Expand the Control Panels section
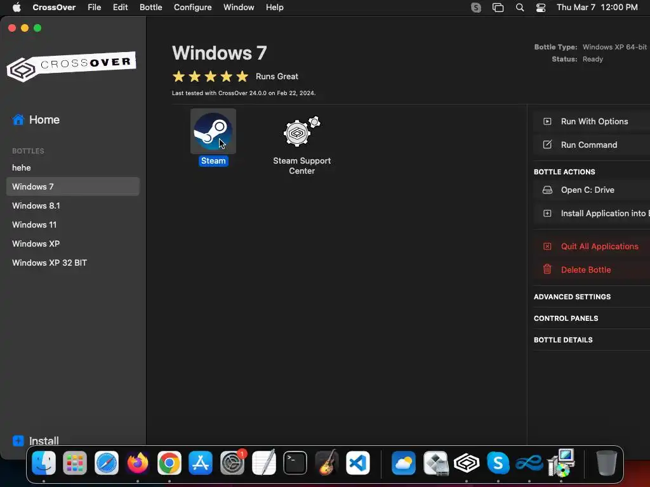Screen dimensions: 650x487 (566, 318)
